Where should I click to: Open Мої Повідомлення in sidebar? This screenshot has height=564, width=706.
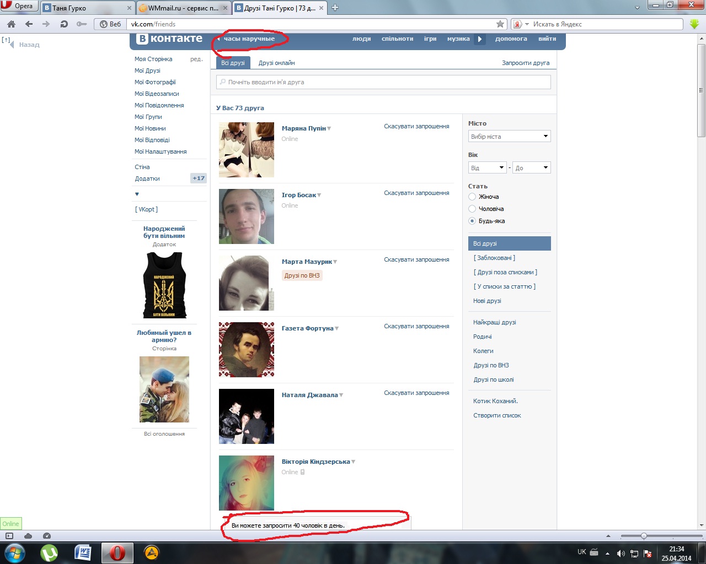[x=159, y=105]
